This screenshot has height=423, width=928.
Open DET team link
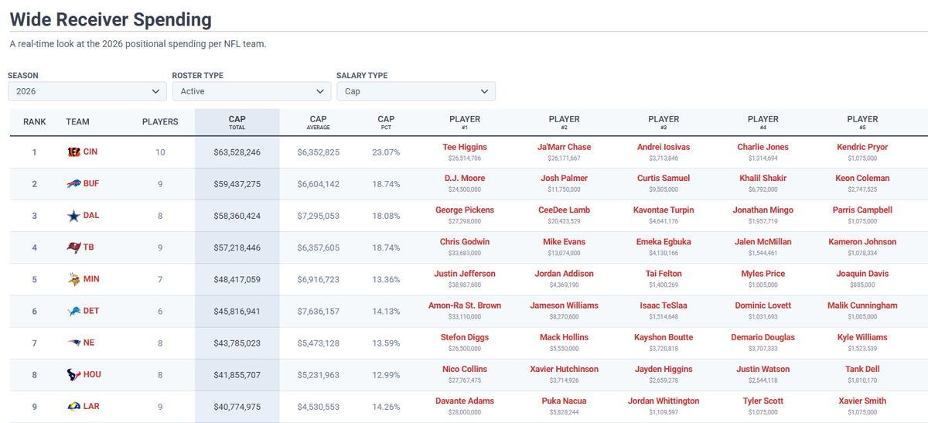click(91, 311)
